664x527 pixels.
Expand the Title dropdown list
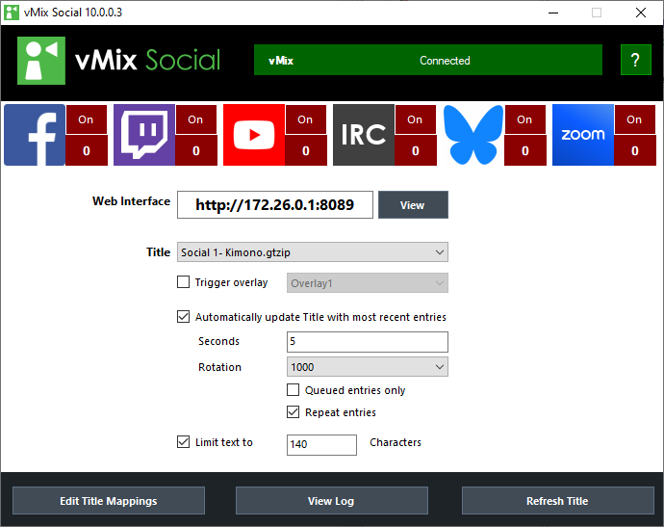pos(313,252)
